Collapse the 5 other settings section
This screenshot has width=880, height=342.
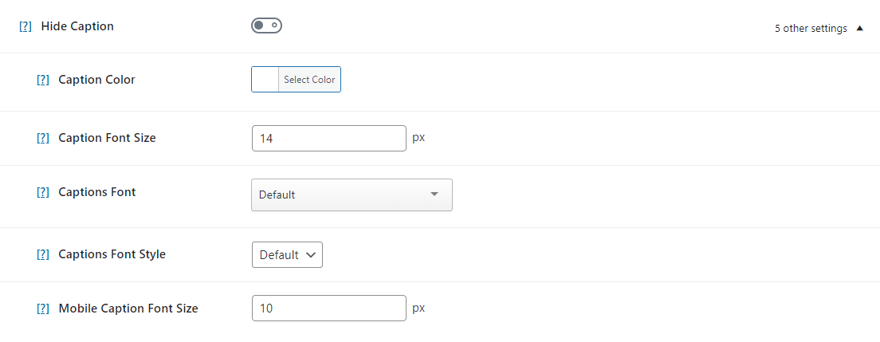point(819,29)
